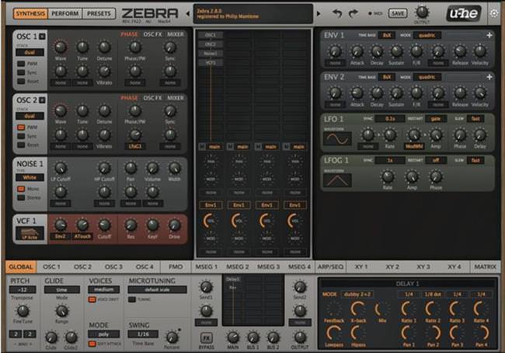Click the Delay 1 Feedback knob
505x353 pixels.
pos(333,309)
